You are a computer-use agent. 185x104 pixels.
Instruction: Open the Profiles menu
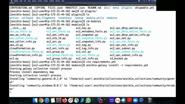[46, 1]
